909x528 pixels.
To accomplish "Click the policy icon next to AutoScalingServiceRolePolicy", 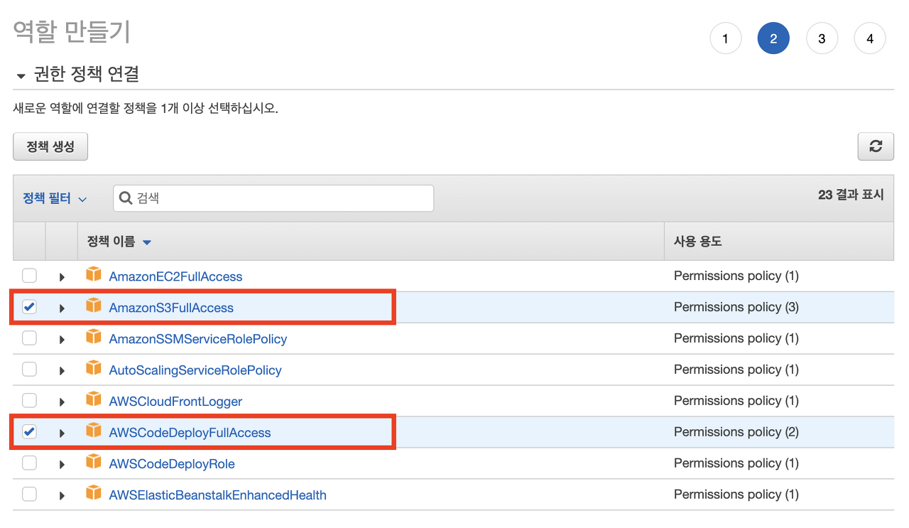I will pos(94,370).
